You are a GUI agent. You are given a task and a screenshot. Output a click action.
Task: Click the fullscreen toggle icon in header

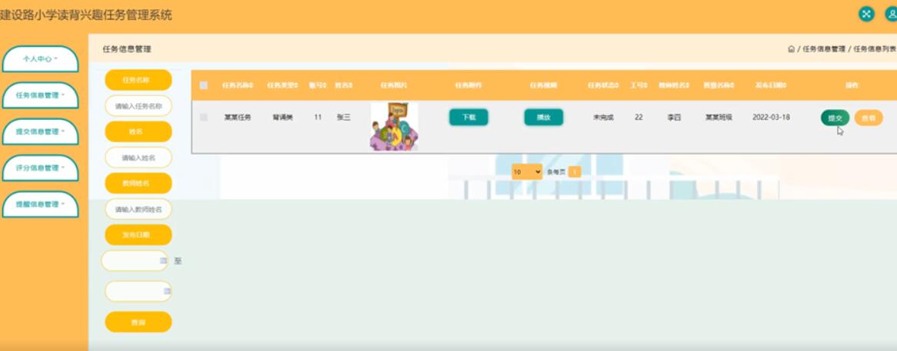[867, 15]
